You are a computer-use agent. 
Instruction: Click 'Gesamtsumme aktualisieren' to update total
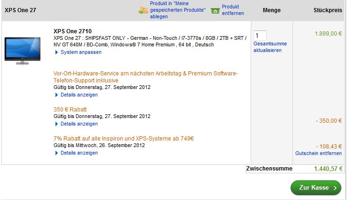[270, 47]
